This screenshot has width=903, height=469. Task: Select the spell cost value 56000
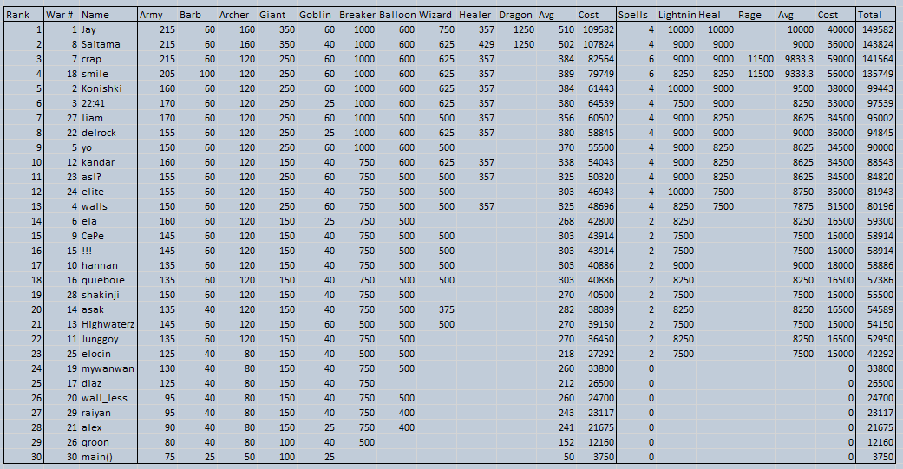click(x=841, y=74)
